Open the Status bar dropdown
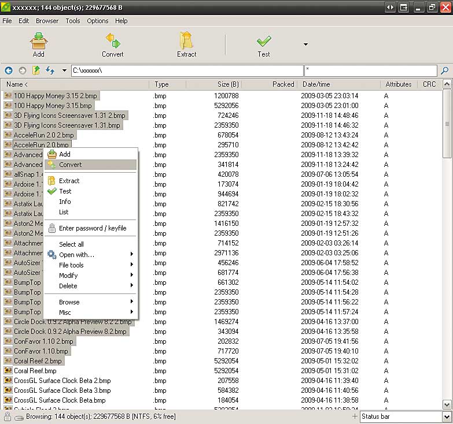453x424 pixels. 447,417
